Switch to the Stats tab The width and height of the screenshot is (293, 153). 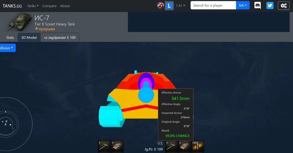coord(10,38)
